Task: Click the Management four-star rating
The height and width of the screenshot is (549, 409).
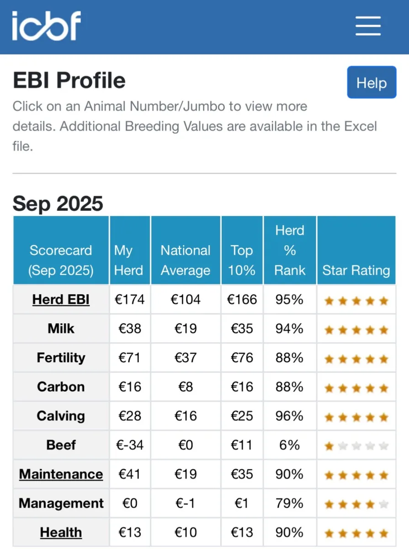Action: (x=356, y=504)
